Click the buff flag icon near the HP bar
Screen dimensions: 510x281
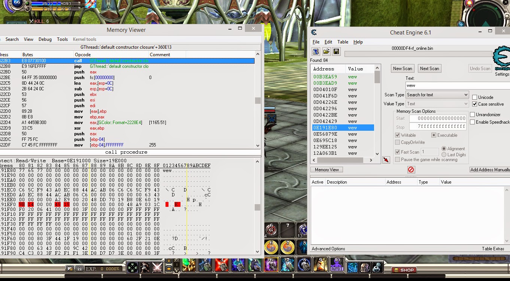tap(90, 4)
